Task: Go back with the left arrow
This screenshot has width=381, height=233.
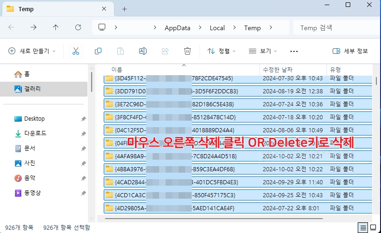Action: (x=11, y=27)
